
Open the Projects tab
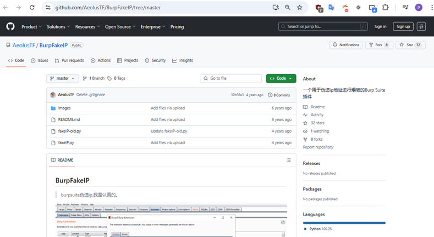[x=128, y=60]
